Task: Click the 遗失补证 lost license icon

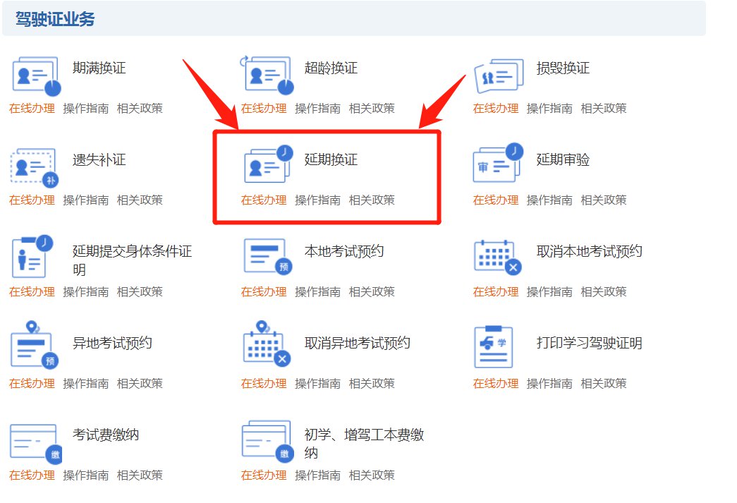Action: pyautogui.click(x=35, y=168)
